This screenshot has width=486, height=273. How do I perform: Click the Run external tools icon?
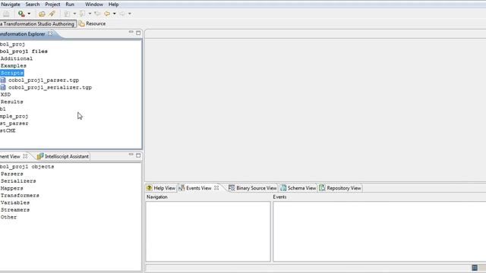coord(21,14)
